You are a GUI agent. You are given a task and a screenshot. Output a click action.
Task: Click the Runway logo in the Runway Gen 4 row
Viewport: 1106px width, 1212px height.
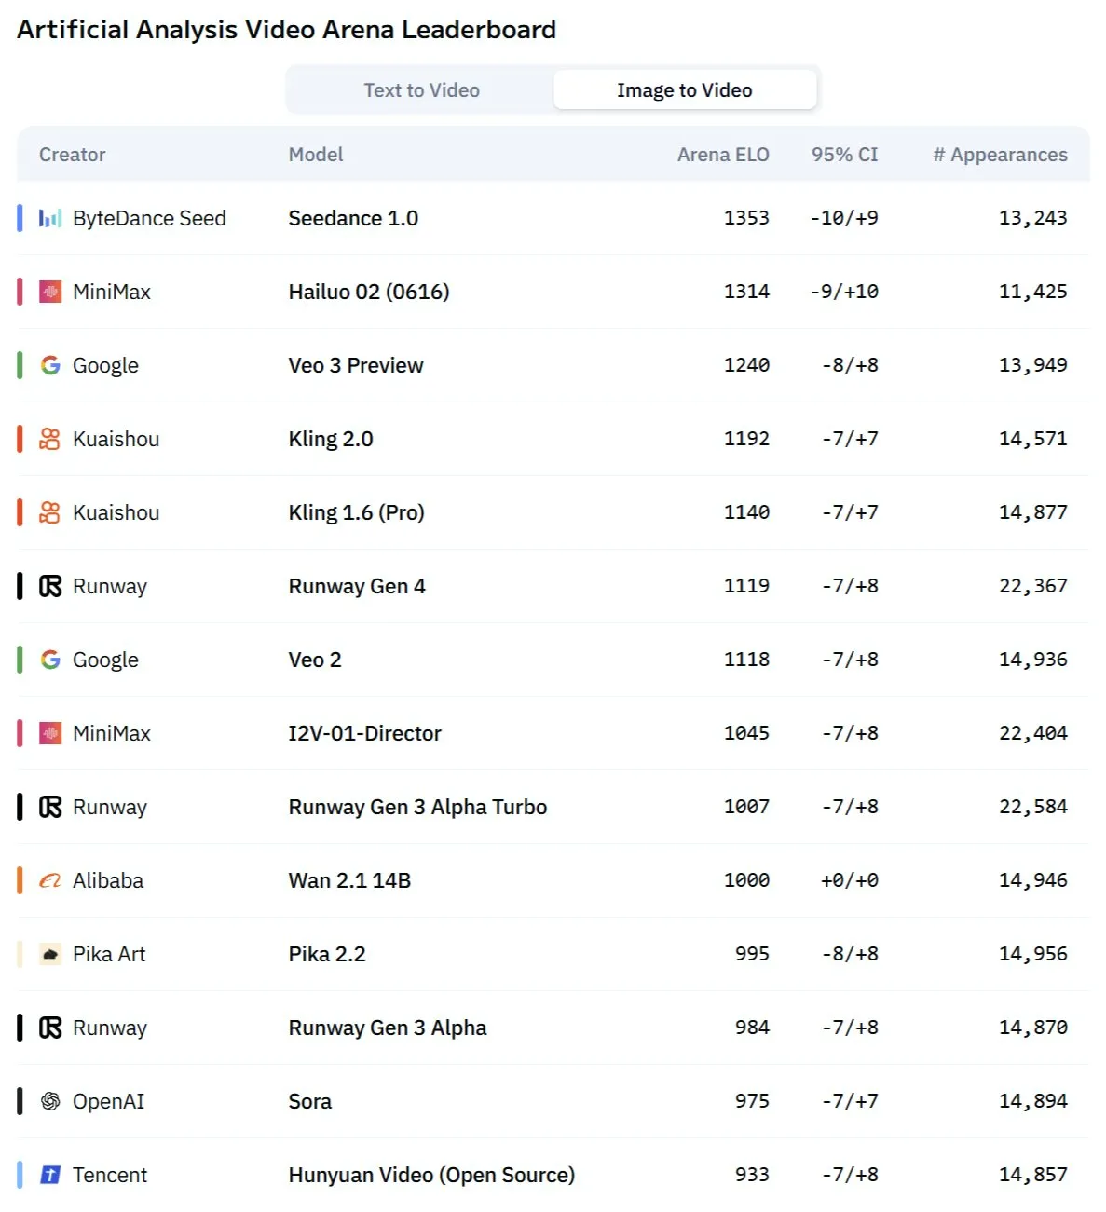(50, 586)
